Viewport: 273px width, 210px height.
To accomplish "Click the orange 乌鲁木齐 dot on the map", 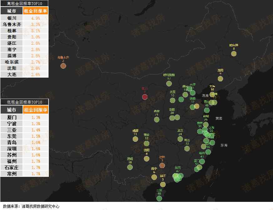I will (x=63, y=66).
